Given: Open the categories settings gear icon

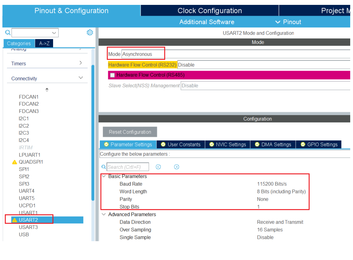Looking at the screenshot, I should click(90, 32).
